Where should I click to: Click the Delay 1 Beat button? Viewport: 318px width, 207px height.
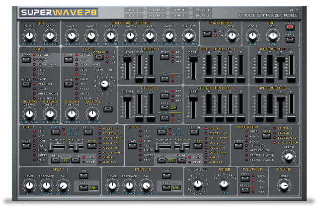tap(83, 187)
